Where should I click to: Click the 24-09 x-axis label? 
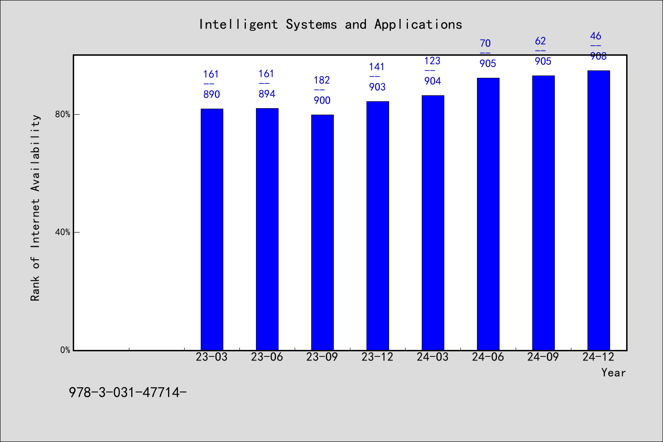543,357
